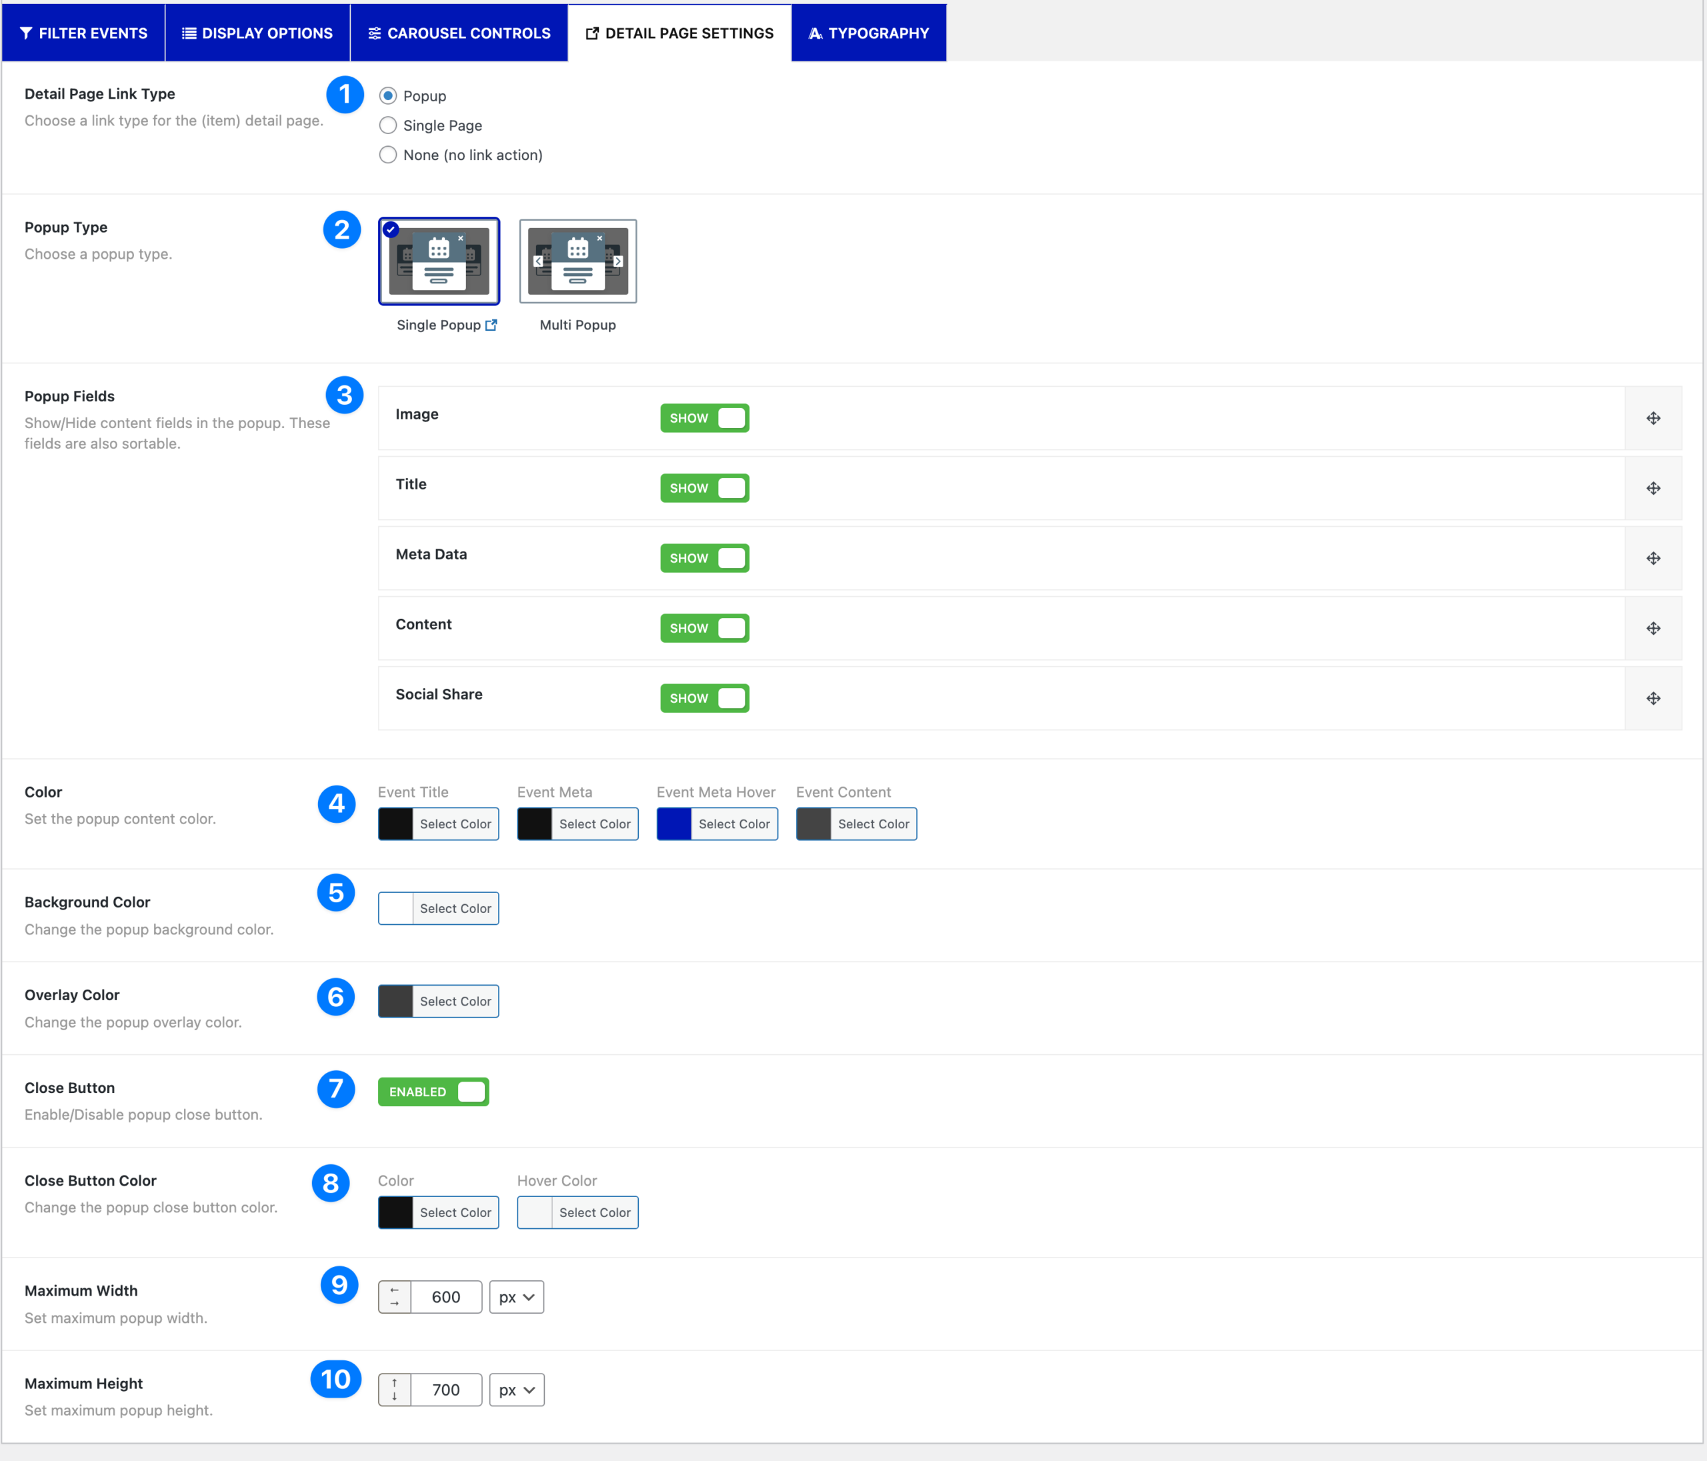Viewport: 1707px width, 1461px height.
Task: Click Select Color under Event Meta Hover
Action: coord(734,824)
